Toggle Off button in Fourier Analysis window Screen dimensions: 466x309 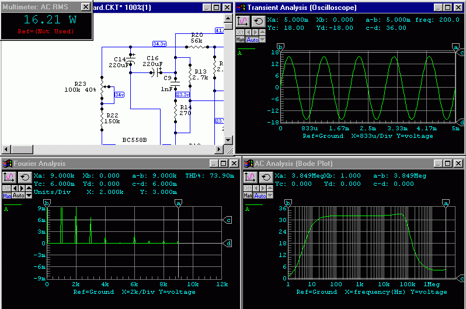click(6, 188)
